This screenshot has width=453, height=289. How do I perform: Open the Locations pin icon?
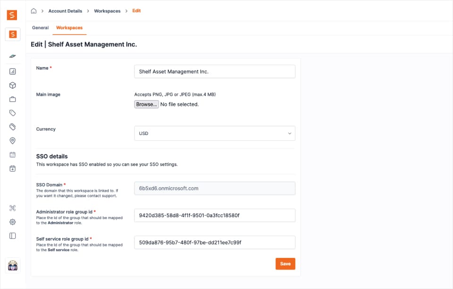[x=12, y=141]
